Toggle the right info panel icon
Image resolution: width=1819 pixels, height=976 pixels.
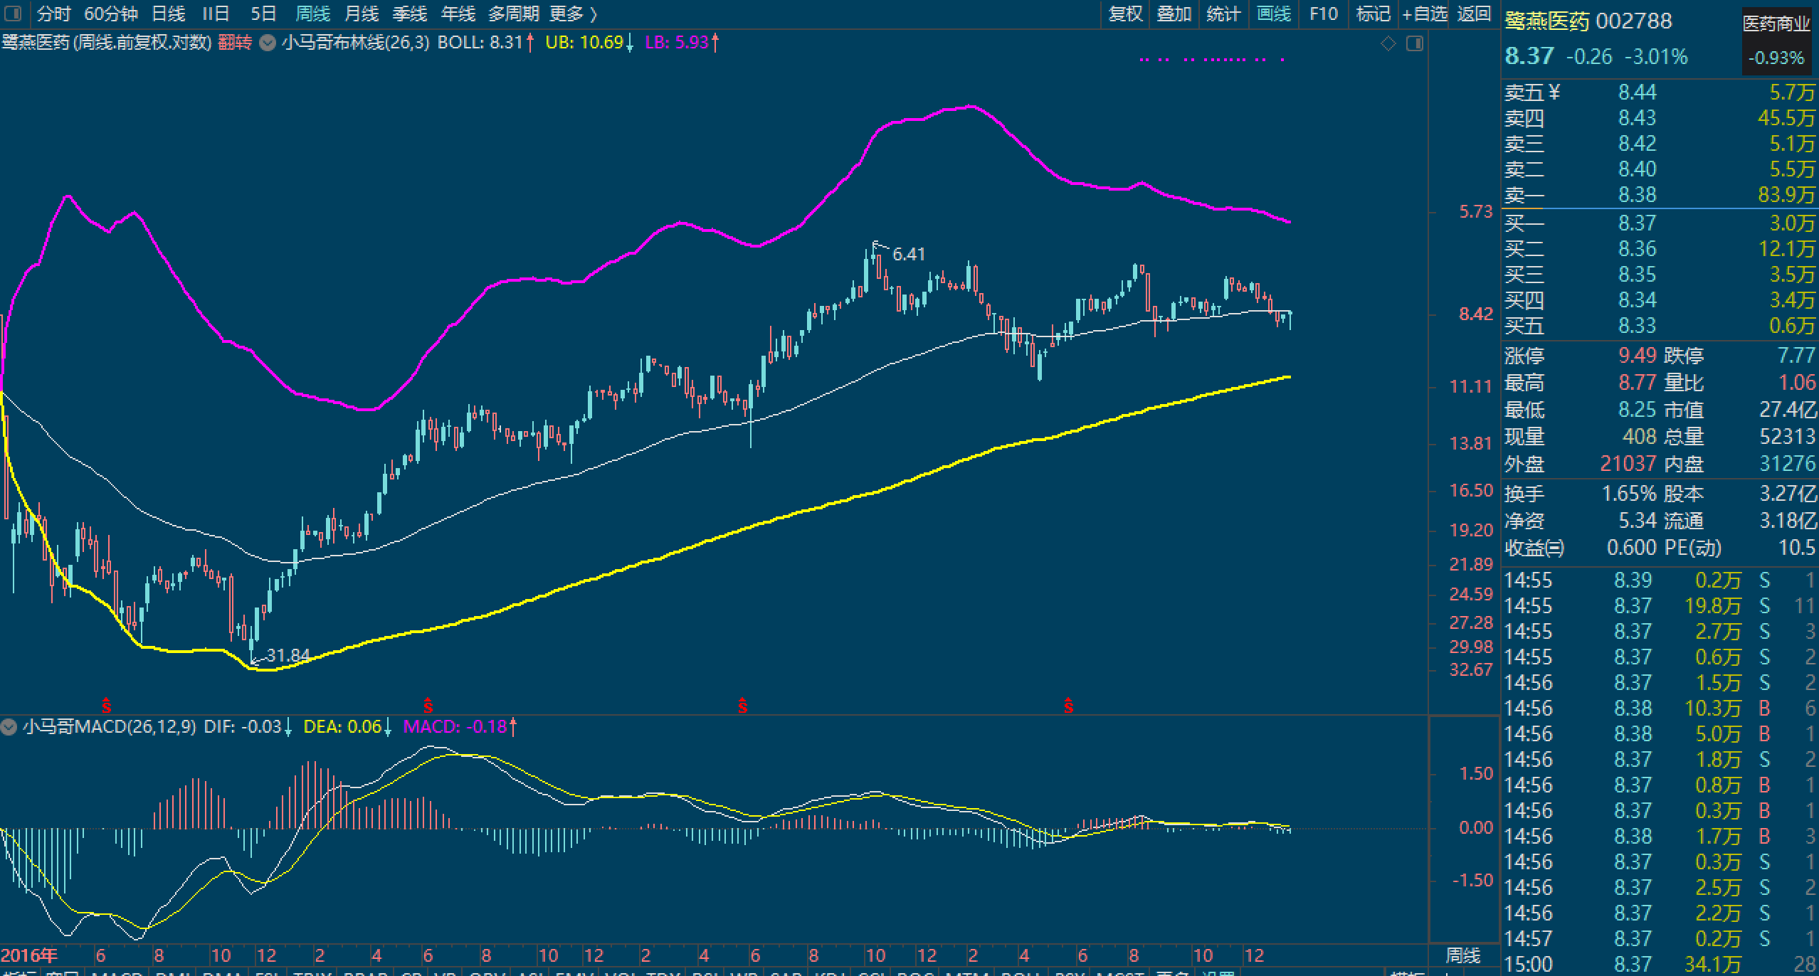coord(1415,44)
